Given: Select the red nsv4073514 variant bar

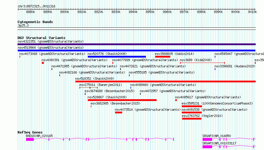Looking at the screenshot, I should pyautogui.click(x=119, y=112).
